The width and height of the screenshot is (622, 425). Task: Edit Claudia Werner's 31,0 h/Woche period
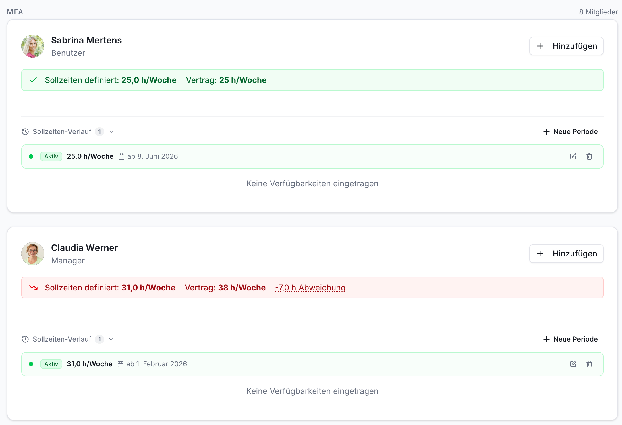coord(573,364)
